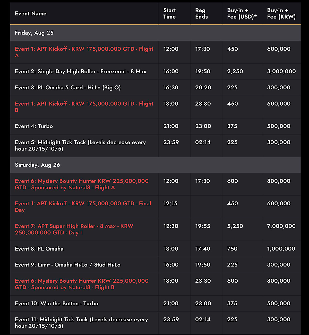This screenshot has width=309, height=335.
Task: Click the Start Time column header
Action: [169, 14]
